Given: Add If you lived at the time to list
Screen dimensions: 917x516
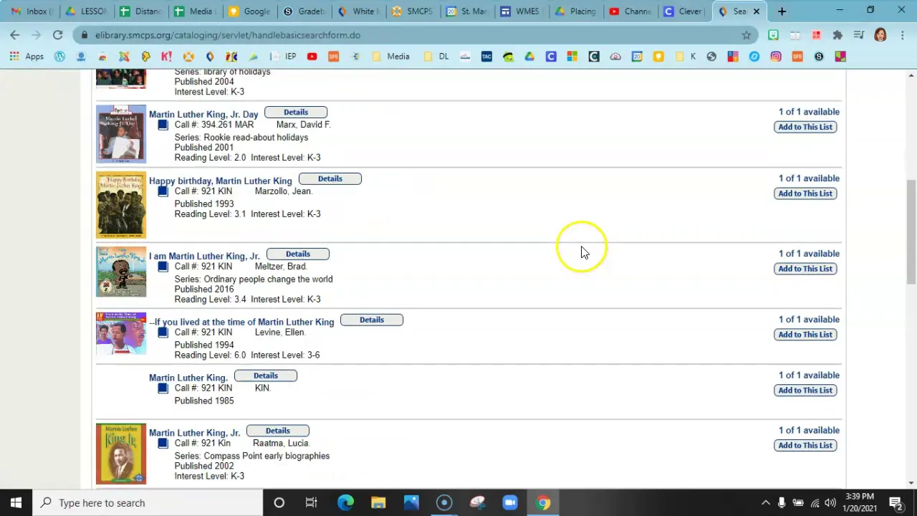Looking at the screenshot, I should [805, 335].
